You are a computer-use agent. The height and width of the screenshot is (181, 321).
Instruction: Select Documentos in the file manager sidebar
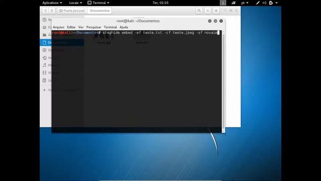click(46, 42)
